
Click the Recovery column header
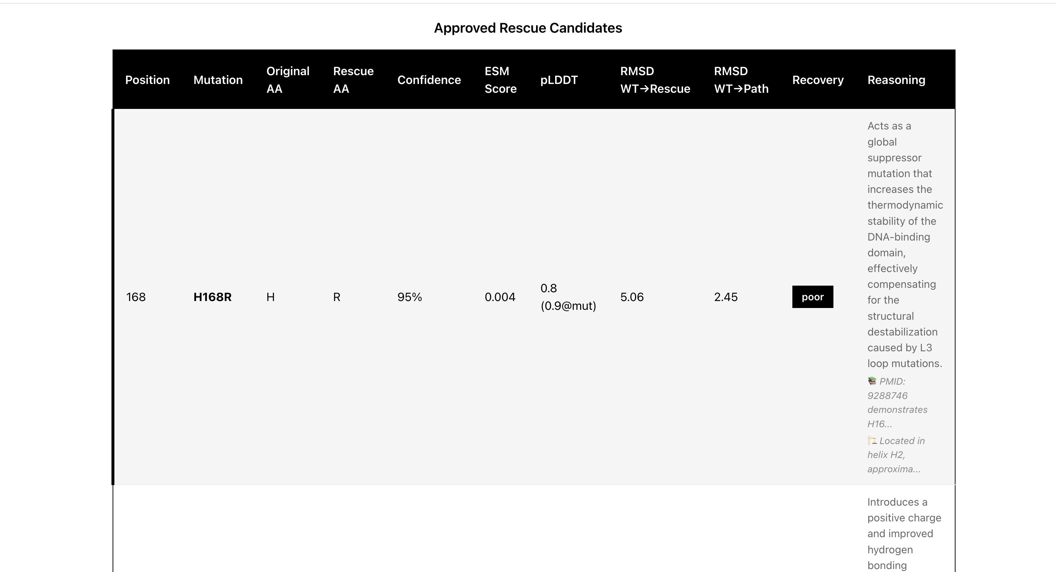tap(817, 80)
